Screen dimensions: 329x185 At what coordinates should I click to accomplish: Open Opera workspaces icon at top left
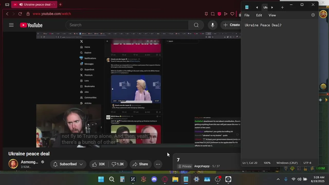7,4
